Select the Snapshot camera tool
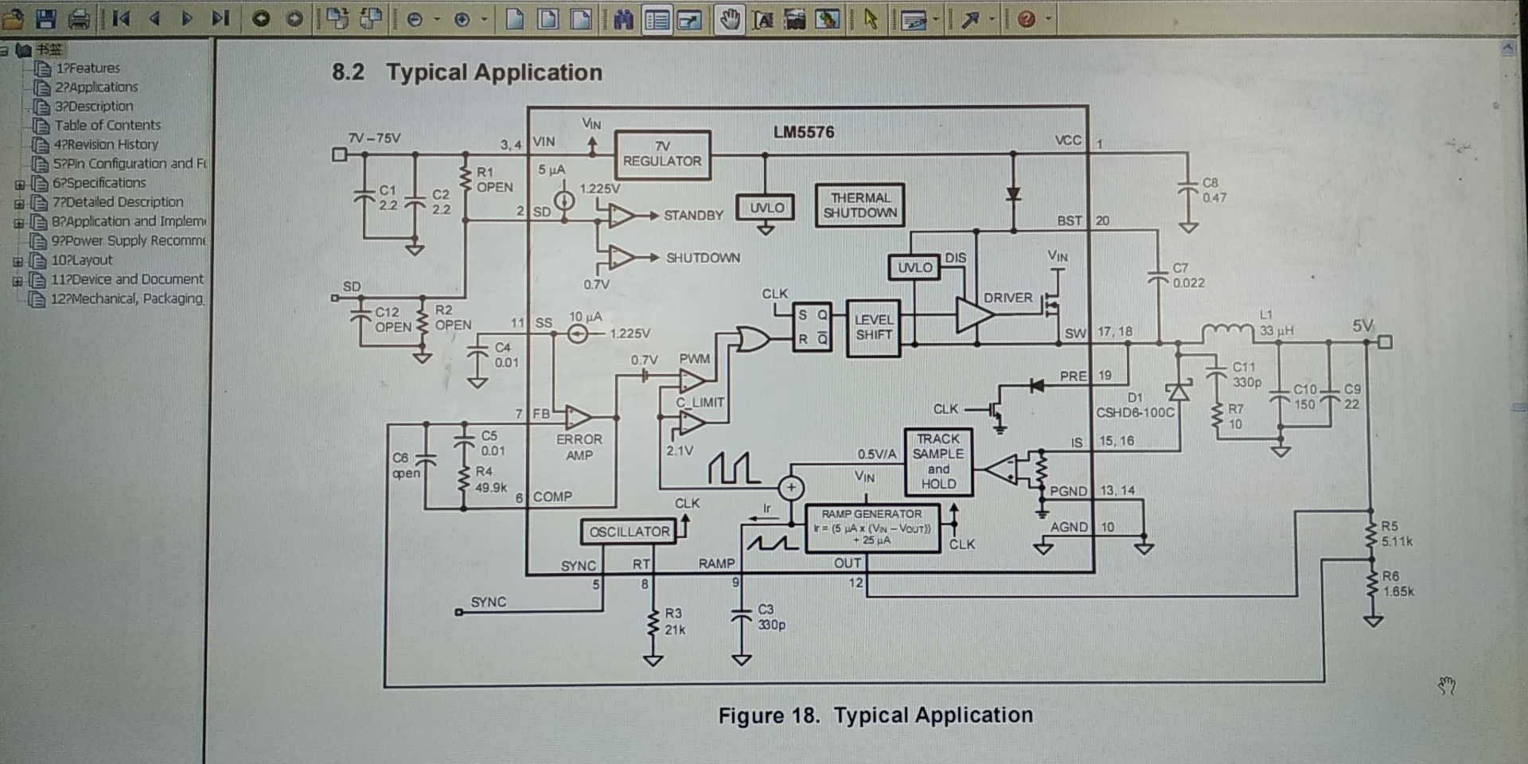The height and width of the screenshot is (764, 1528). pyautogui.click(x=795, y=19)
